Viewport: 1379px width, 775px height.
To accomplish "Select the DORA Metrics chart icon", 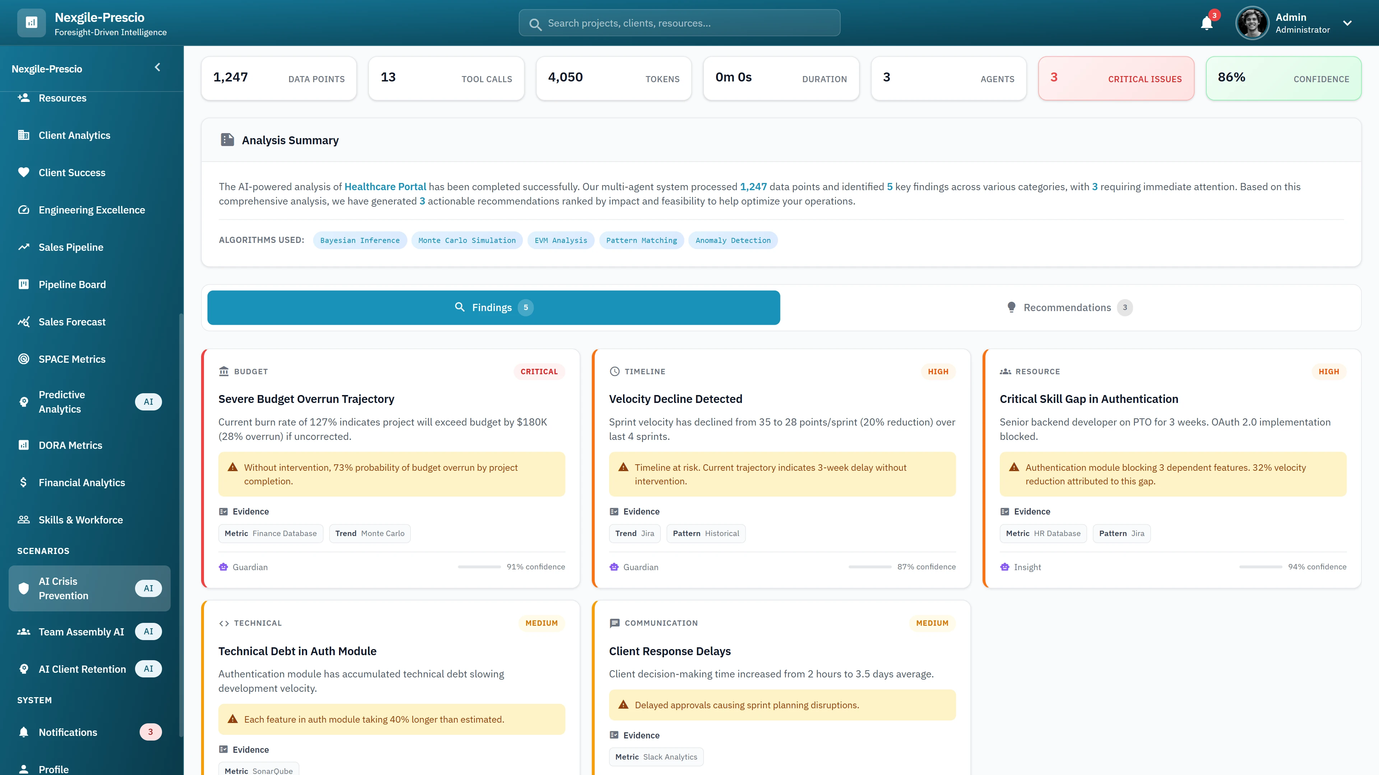I will tap(24, 445).
